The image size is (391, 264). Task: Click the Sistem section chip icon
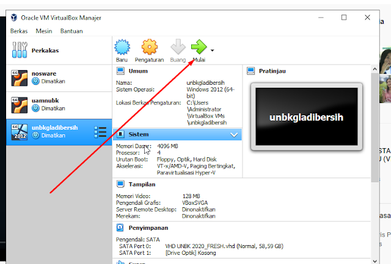[120, 134]
